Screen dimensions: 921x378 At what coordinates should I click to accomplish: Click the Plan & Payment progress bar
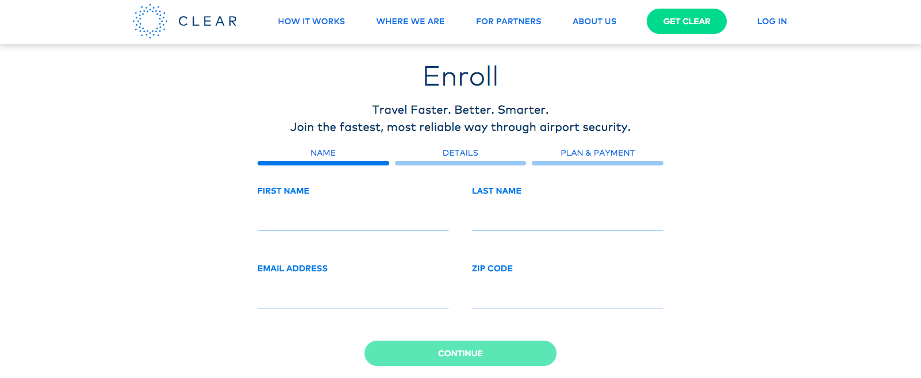598,163
